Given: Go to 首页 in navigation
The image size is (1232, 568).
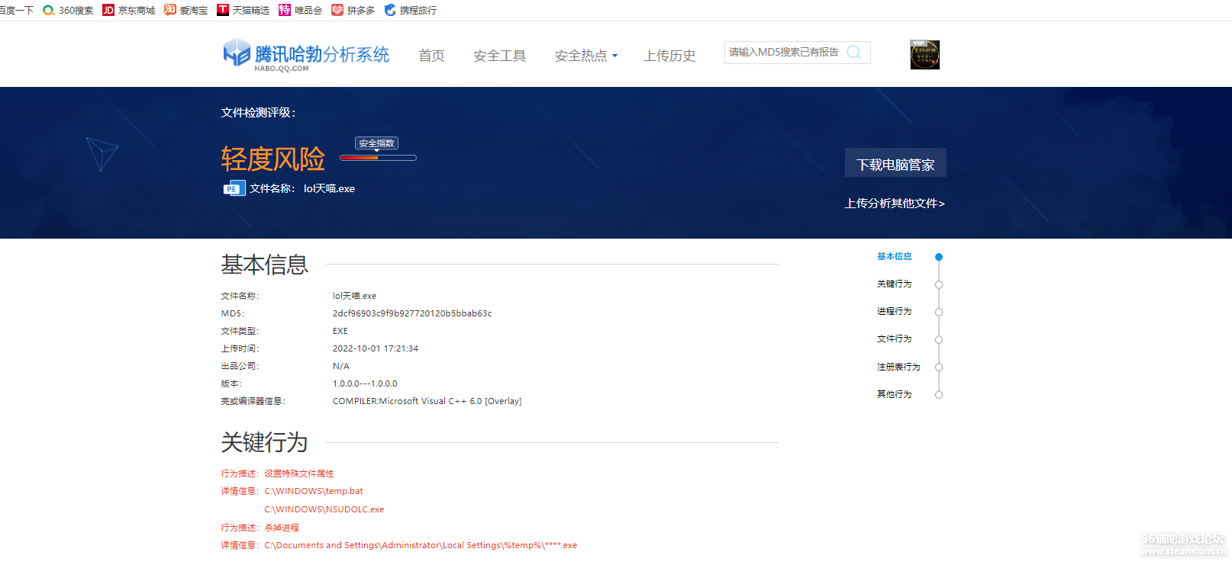Looking at the screenshot, I should tap(431, 56).
